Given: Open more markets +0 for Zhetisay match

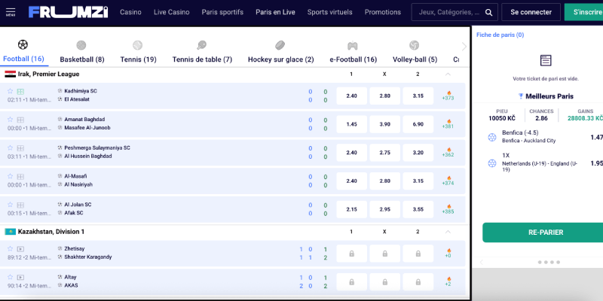Looking at the screenshot, I should [448, 253].
